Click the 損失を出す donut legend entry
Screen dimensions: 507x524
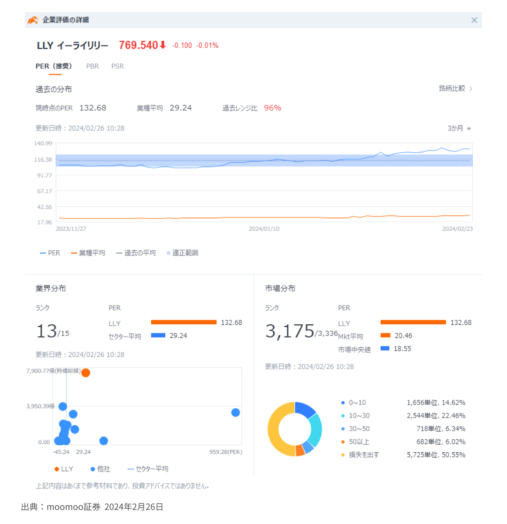point(360,455)
